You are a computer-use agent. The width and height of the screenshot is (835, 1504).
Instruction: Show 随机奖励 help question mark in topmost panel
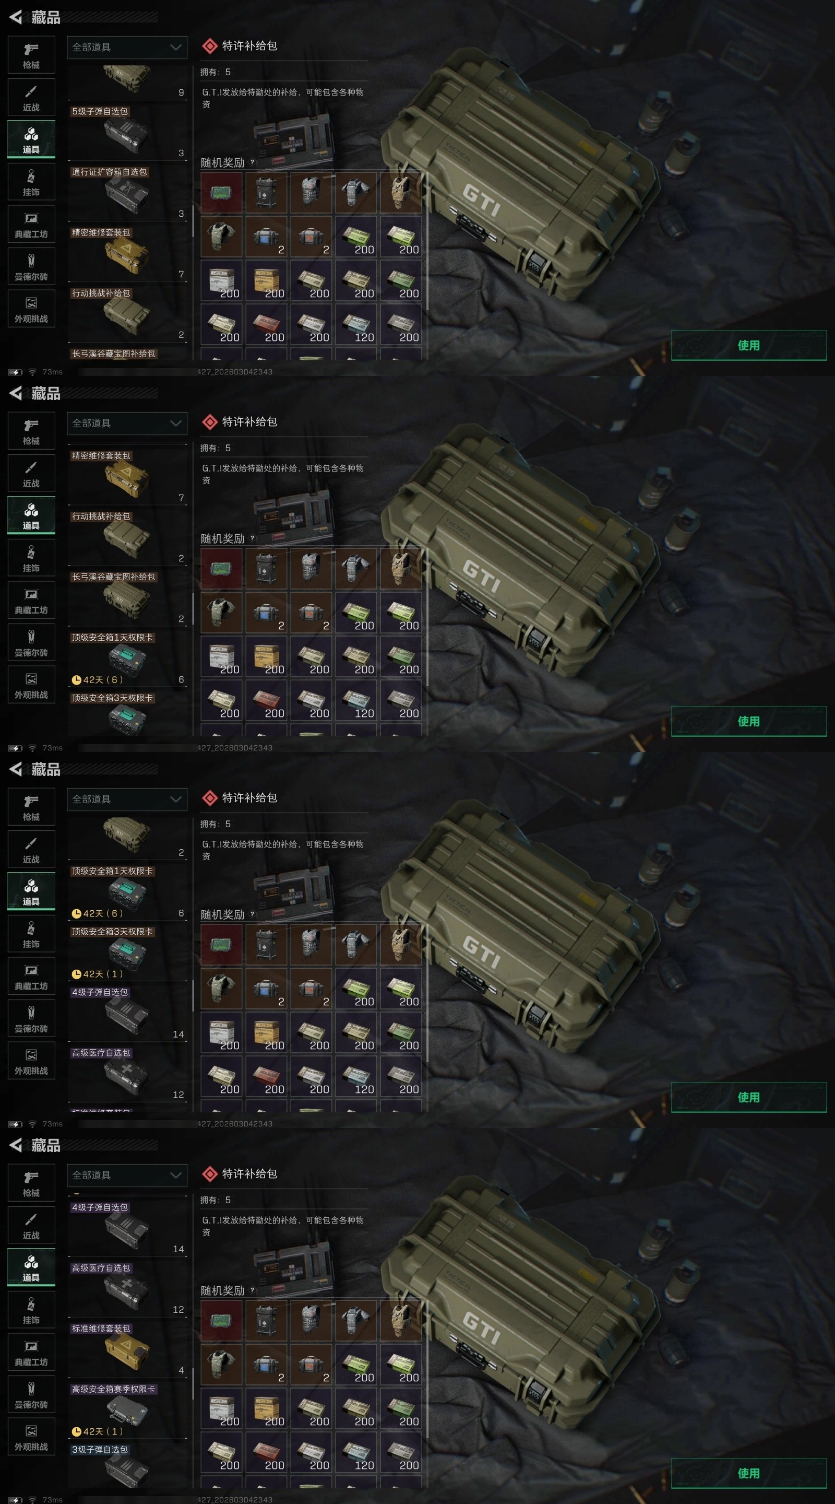pyautogui.click(x=252, y=162)
